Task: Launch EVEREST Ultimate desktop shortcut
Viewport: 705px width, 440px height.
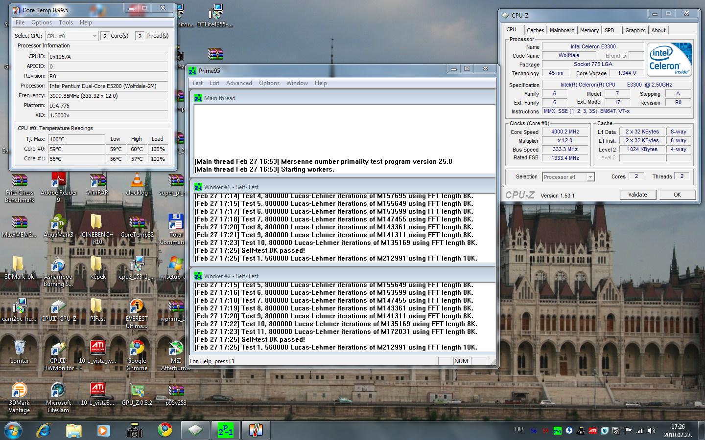Action: pyautogui.click(x=137, y=314)
